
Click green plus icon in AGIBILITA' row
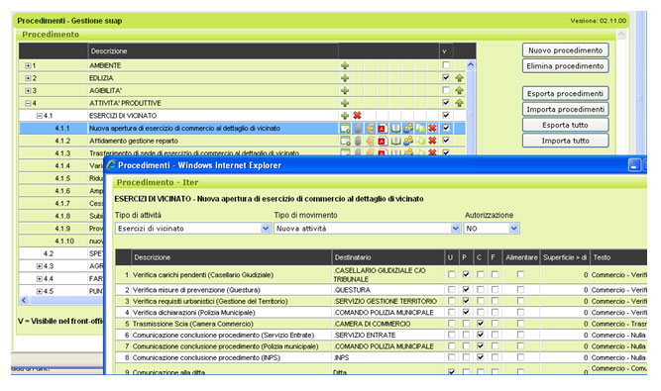[345, 90]
